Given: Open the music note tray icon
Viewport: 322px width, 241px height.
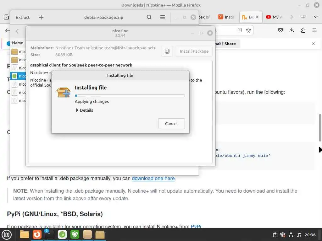Looking at the screenshot, I should click(x=299, y=235).
